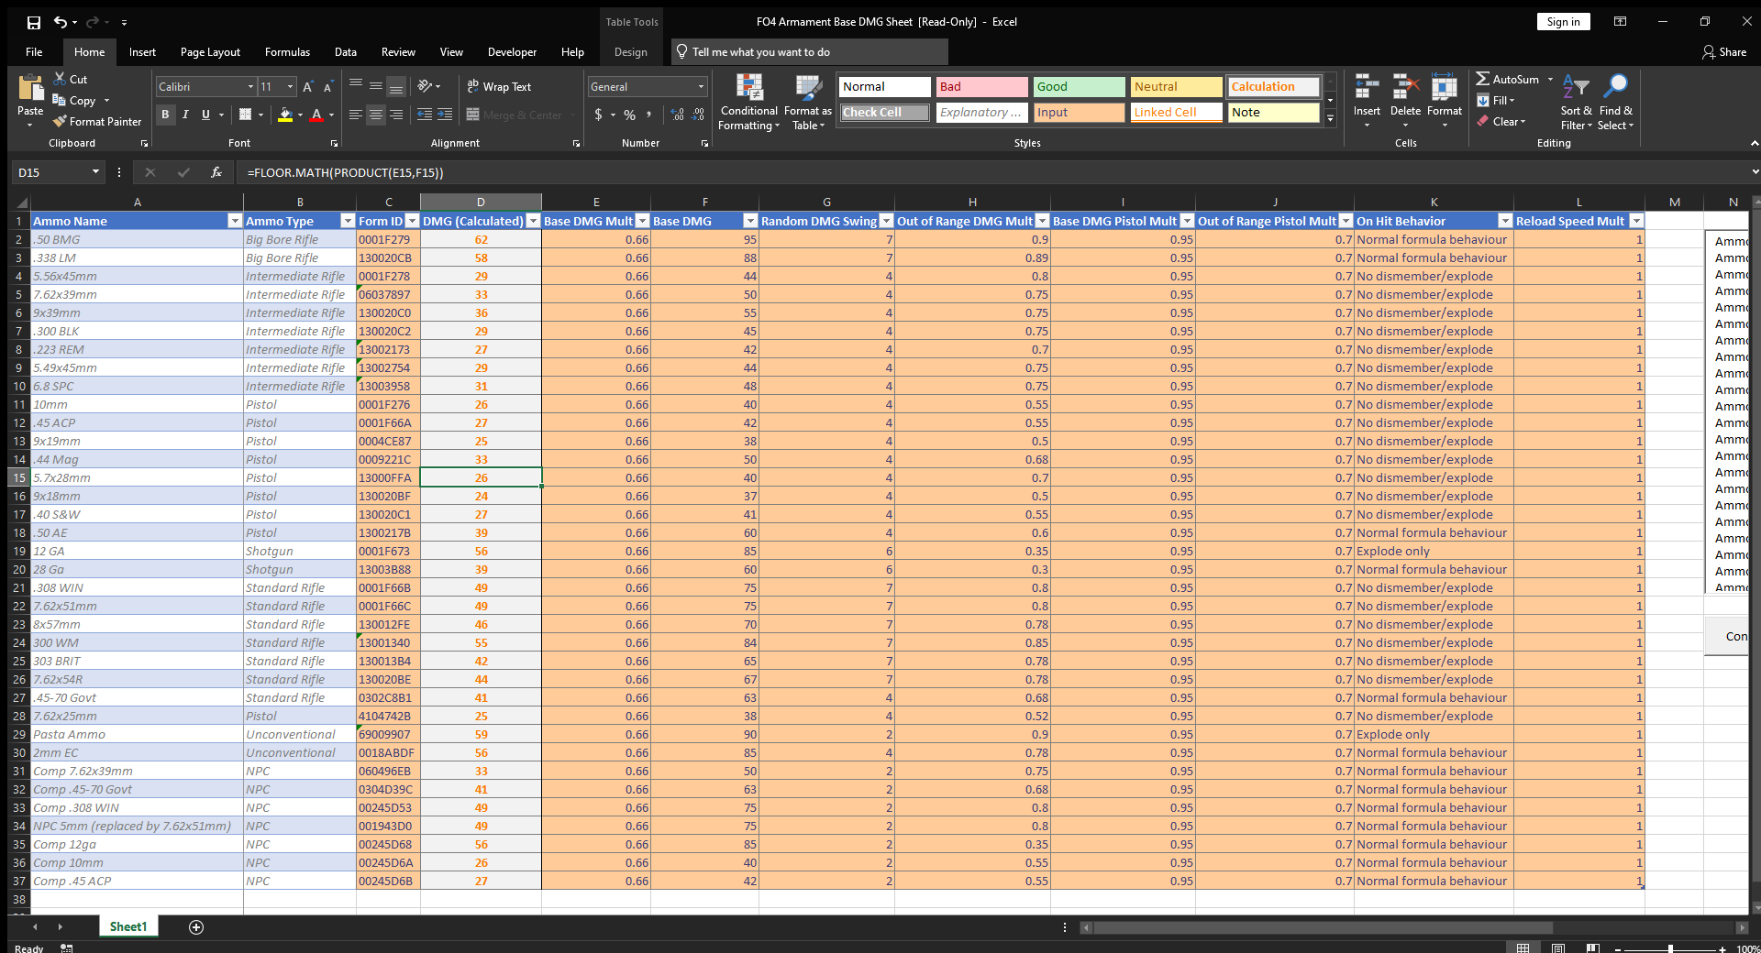Image resolution: width=1761 pixels, height=953 pixels.
Task: Click the Undo arrow icon
Action: pyautogui.click(x=60, y=22)
